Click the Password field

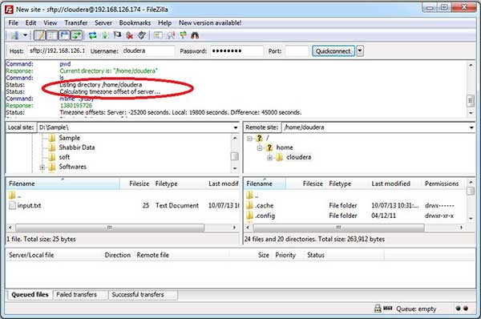(236, 51)
